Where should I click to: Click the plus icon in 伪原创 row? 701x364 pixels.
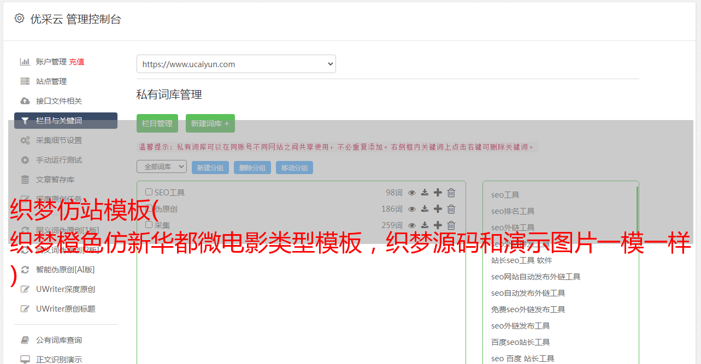coord(438,209)
